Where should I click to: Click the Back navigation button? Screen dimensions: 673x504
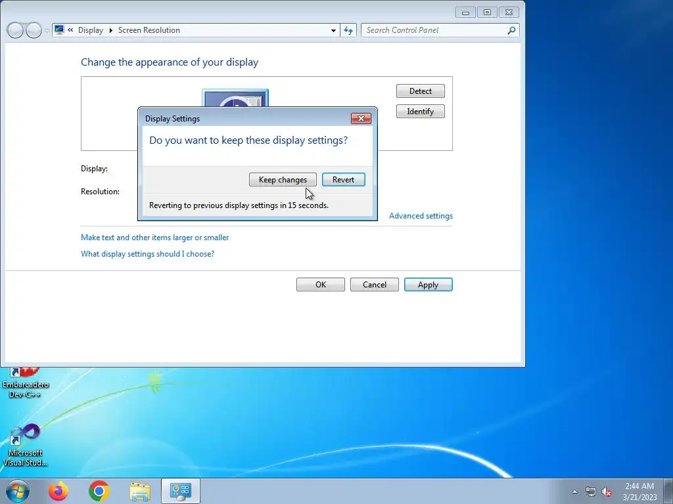click(x=15, y=30)
